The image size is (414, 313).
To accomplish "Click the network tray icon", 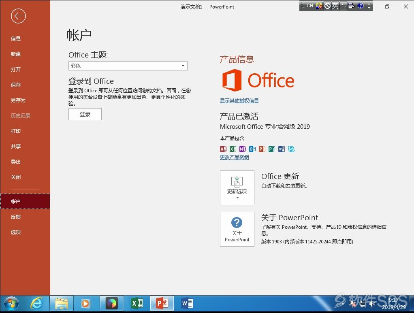I will (363, 304).
